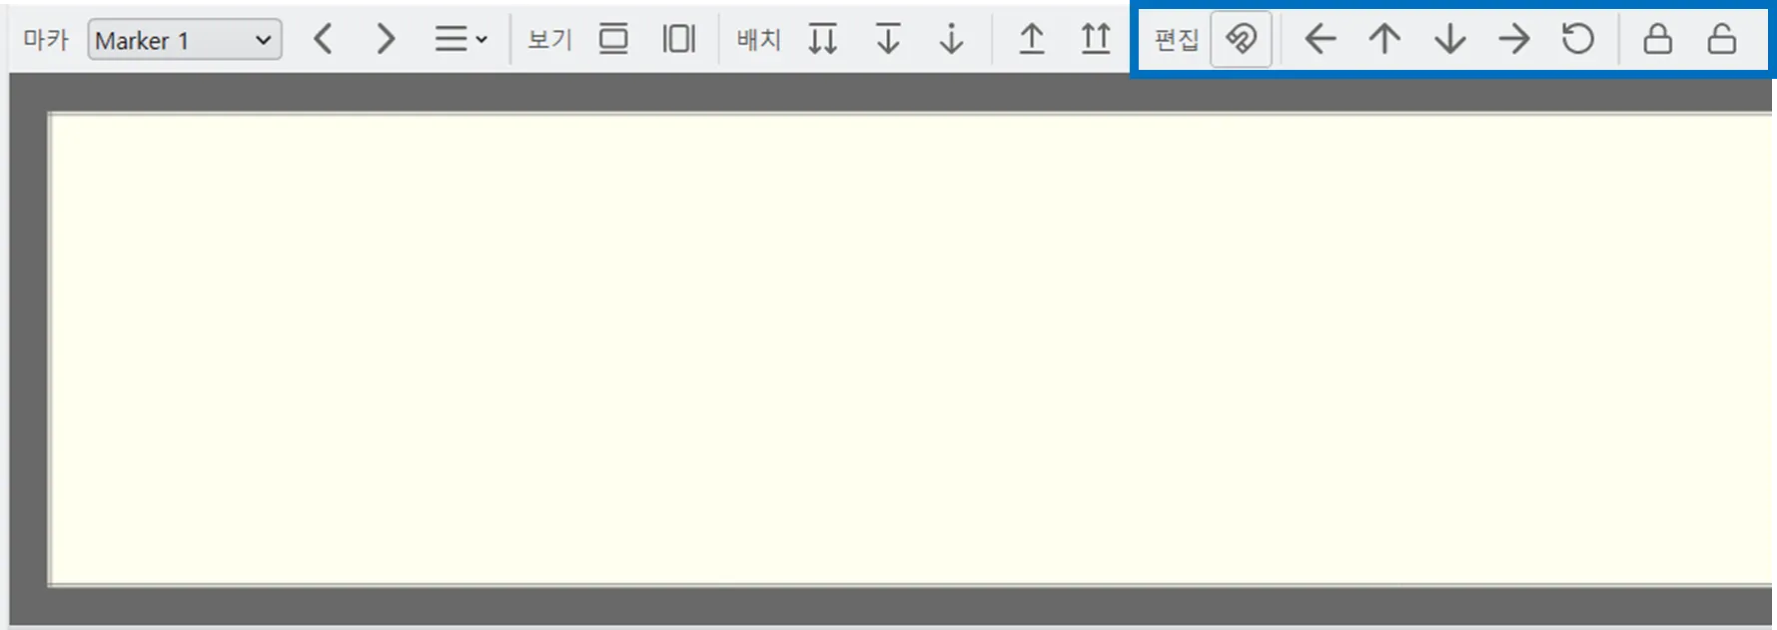This screenshot has width=1777, height=630.
Task: Send marker to the very back
Action: click(x=823, y=40)
